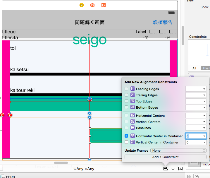The image size is (210, 178).
Task: Click the horizontal canvas scrollbar thumb
Action: [61, 163]
